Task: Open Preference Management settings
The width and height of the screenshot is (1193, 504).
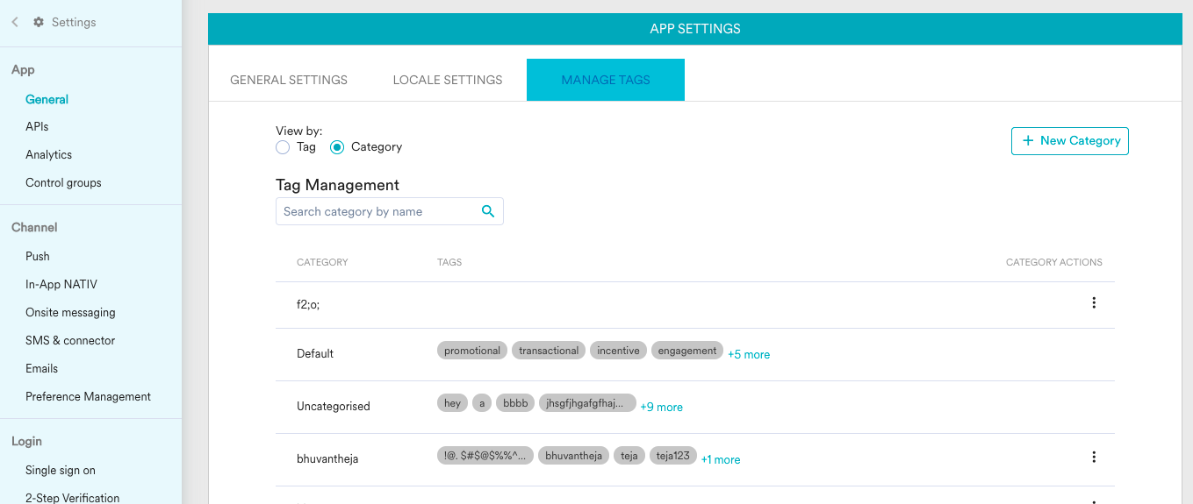Action: pos(88,396)
